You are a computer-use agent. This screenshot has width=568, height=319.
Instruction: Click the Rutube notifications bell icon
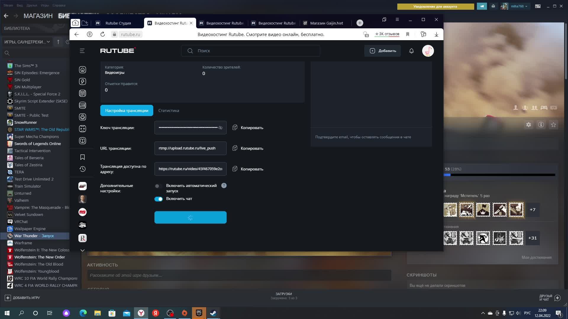click(411, 51)
